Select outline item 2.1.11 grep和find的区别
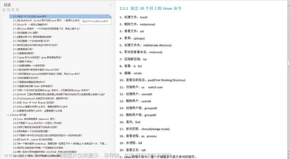Screen dimensions: 290x159 (37, 57)
